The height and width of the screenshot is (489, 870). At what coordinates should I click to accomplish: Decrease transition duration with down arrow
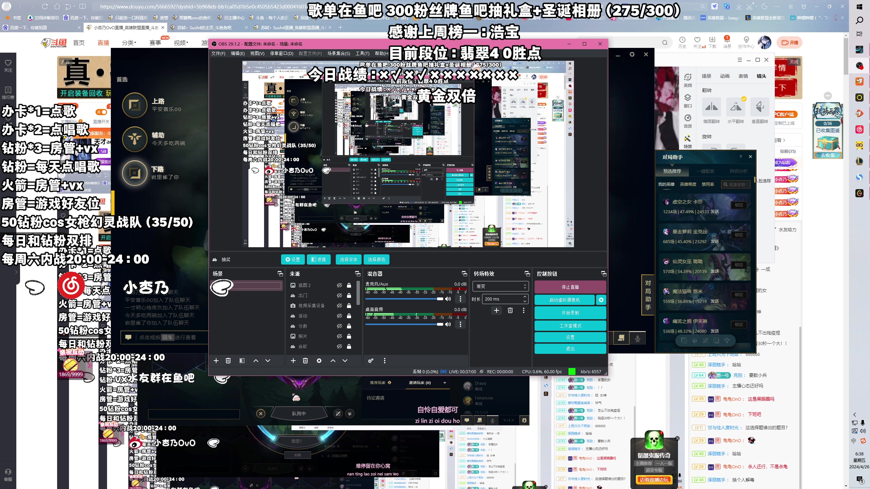click(x=525, y=301)
